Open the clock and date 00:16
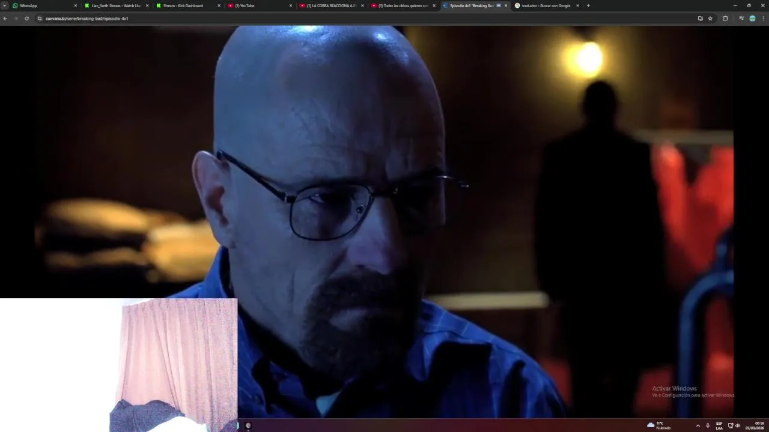 (x=755, y=425)
